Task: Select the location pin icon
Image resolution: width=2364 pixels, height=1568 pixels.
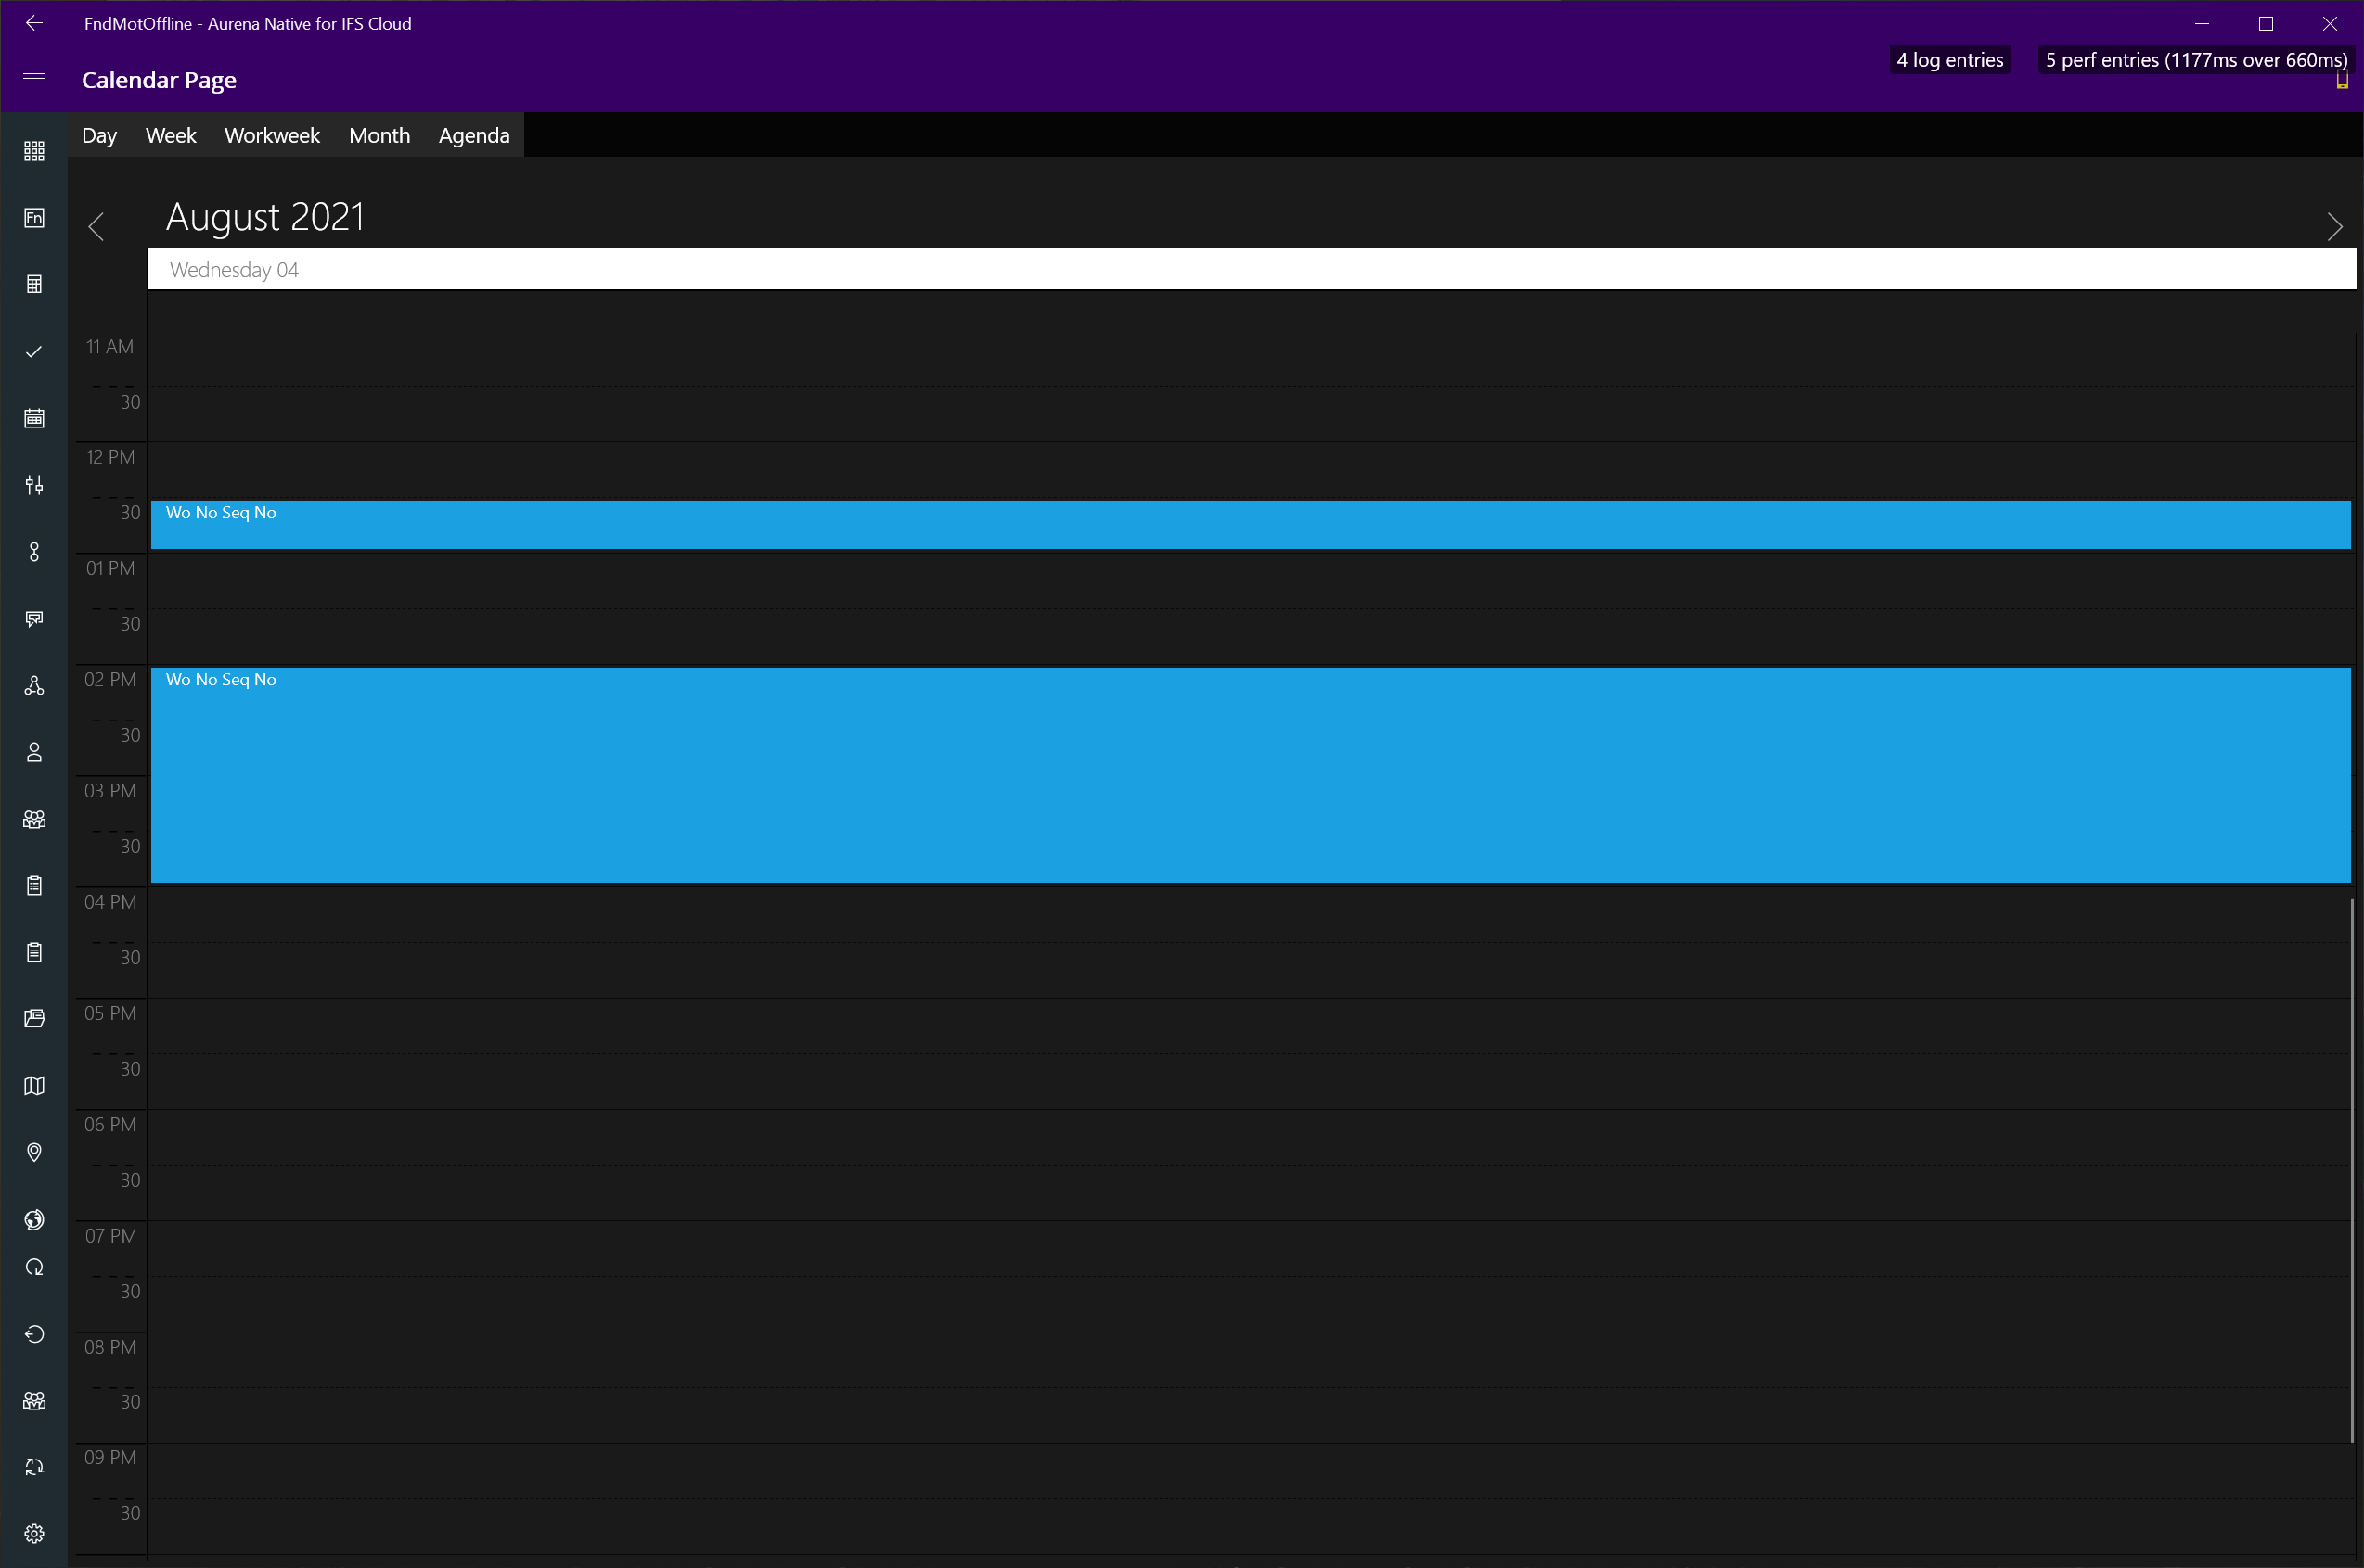Action: point(34,1152)
